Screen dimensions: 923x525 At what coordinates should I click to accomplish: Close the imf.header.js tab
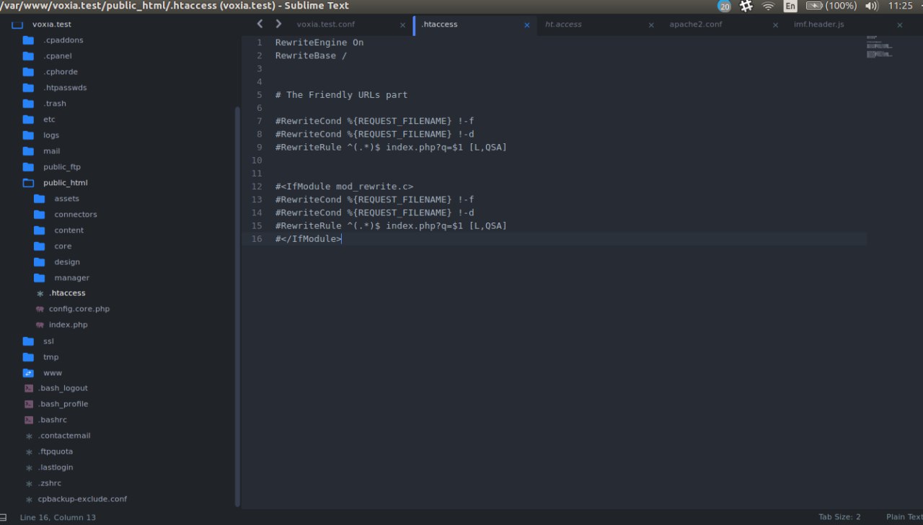pyautogui.click(x=899, y=25)
